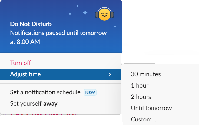The height and width of the screenshot is (125, 199).
Task: Click the Do Not Disturb heading
Action: point(31,24)
